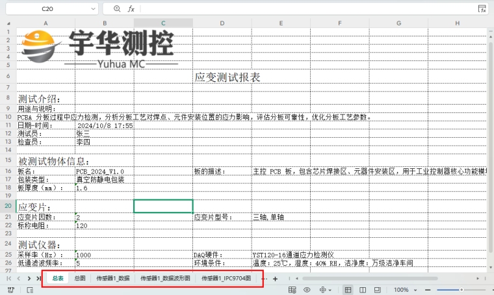This screenshot has width=494, height=295.
Task: Switch to normal view
Action: pyautogui.click(x=348, y=290)
